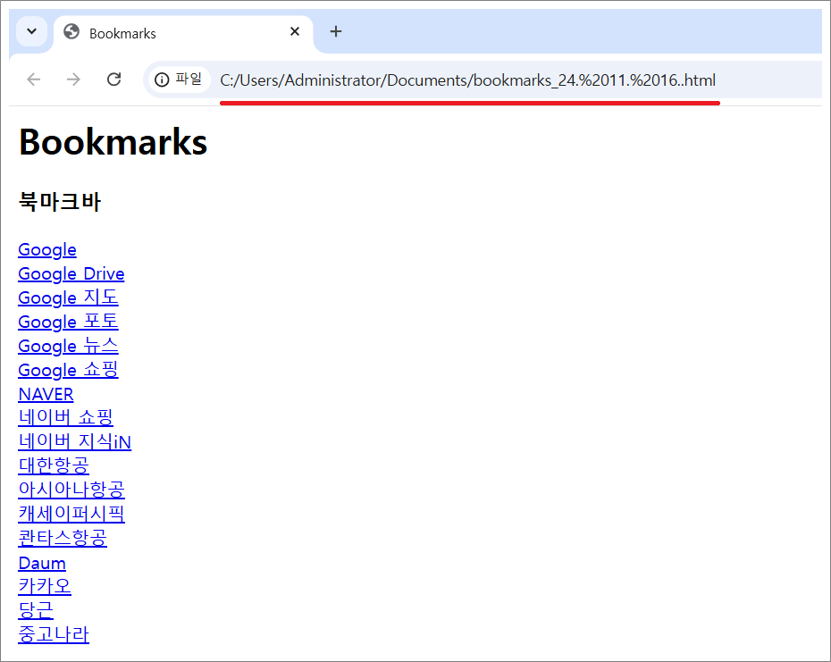Image resolution: width=831 pixels, height=662 pixels.
Task: Open the 아시아나항공 link
Action: 71,490
